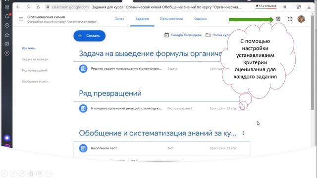
Task: Bookmark this page in browser
Action: (x=285, y=7)
